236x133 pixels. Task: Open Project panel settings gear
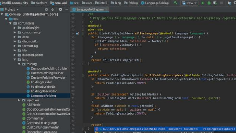(x=60, y=9)
